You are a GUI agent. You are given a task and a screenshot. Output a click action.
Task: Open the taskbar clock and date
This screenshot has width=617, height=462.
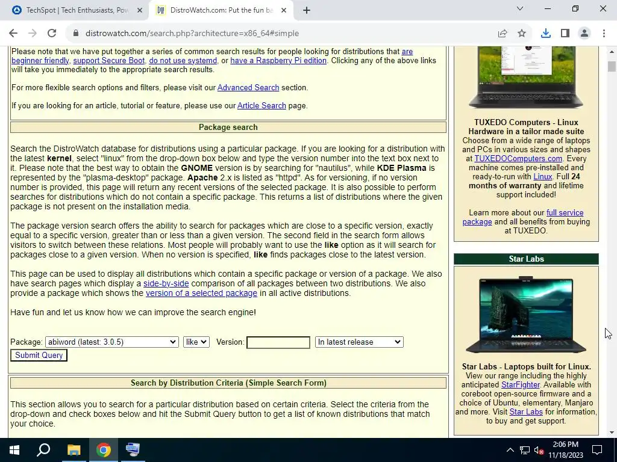pyautogui.click(x=565, y=450)
